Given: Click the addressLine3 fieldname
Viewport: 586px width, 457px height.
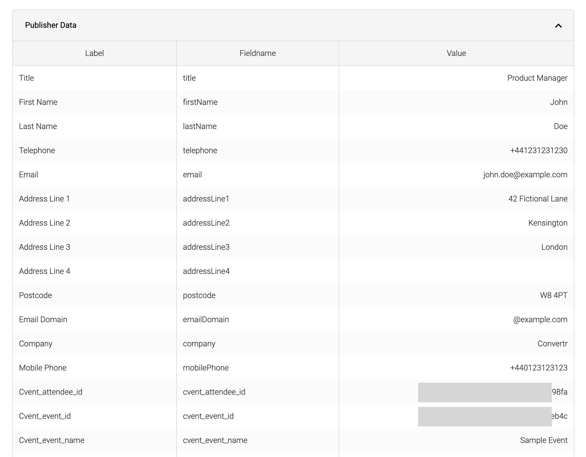Looking at the screenshot, I should pos(206,247).
